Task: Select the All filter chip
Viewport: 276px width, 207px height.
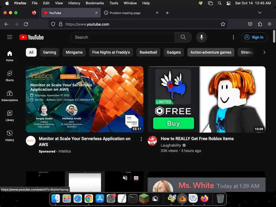Action: pyautogui.click(x=31, y=52)
